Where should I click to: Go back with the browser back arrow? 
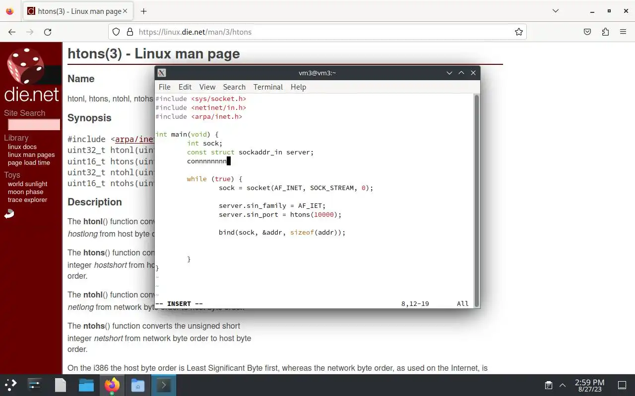pyautogui.click(x=12, y=32)
